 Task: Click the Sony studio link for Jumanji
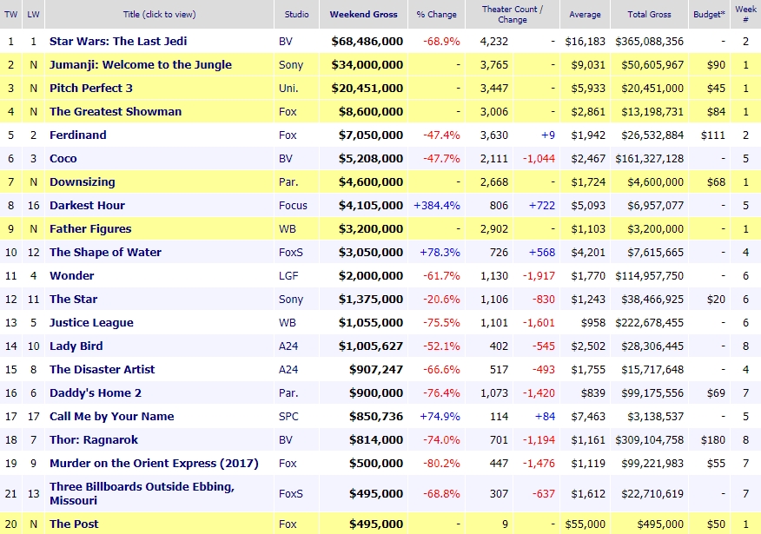(291, 64)
